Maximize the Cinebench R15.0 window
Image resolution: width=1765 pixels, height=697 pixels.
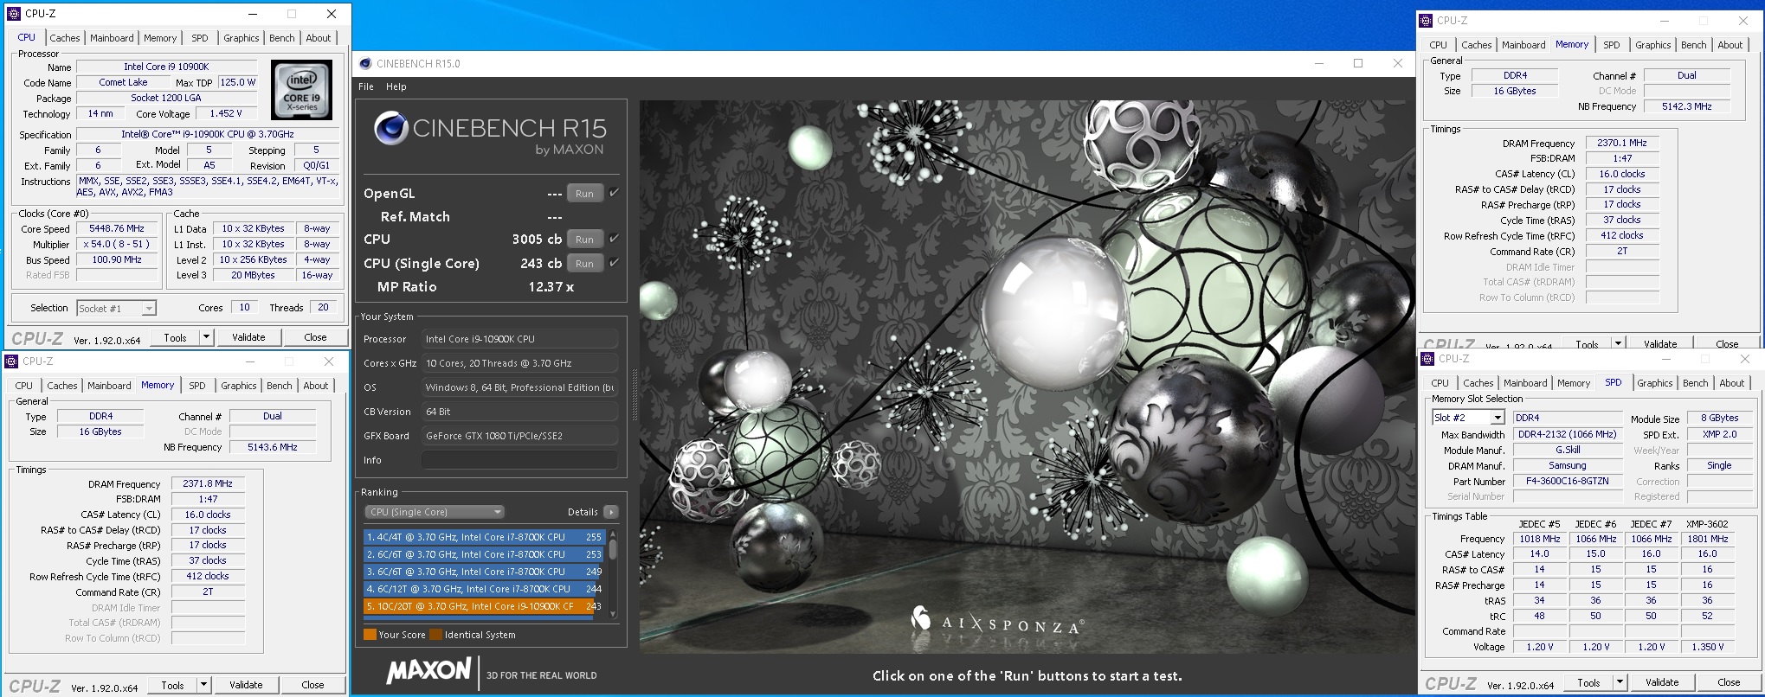pyautogui.click(x=1358, y=63)
